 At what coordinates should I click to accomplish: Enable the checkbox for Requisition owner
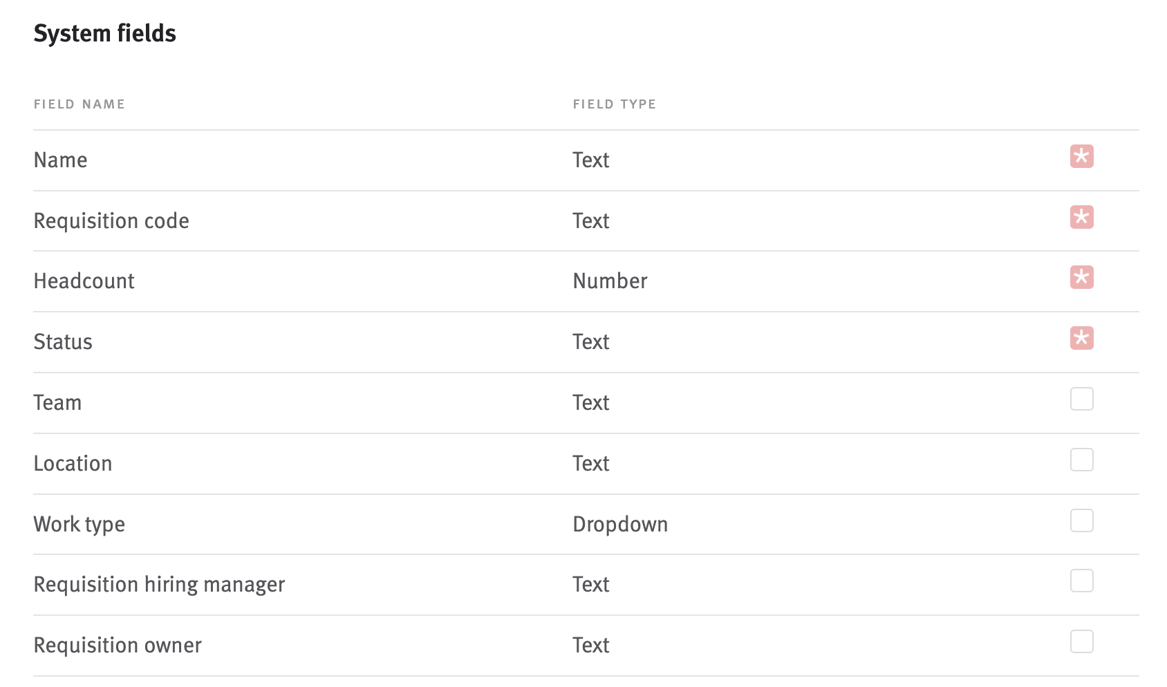1081,641
